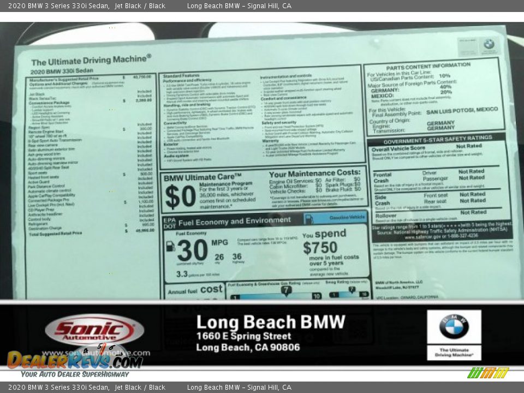Click the '1660 E Spring Street' address line
Image resolution: width=524 pixels, height=393 pixels.
pos(243,336)
